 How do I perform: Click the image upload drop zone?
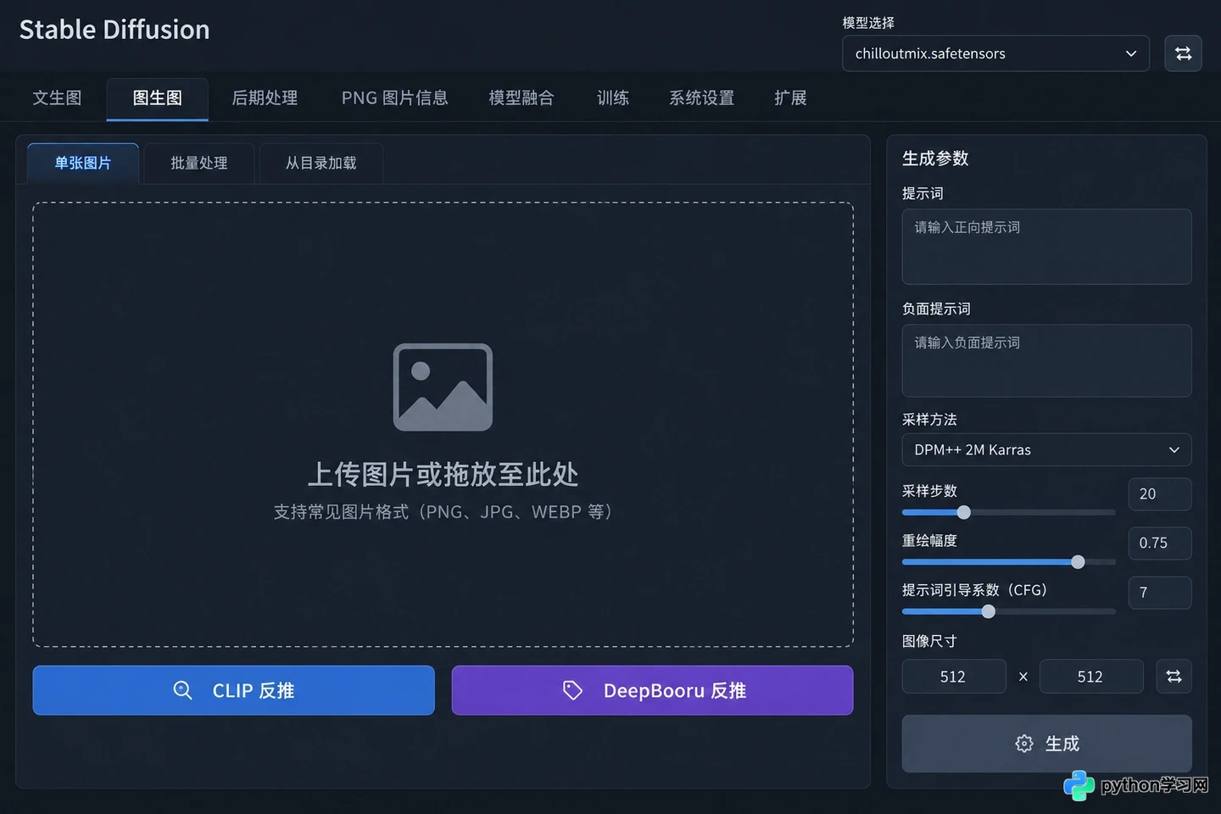(x=443, y=425)
